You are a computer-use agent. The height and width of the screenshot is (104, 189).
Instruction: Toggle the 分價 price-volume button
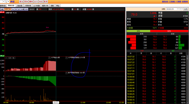coord(23,9)
